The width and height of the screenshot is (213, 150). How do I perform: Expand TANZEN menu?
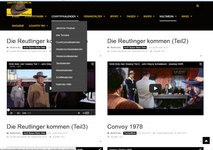pyautogui.click(x=132, y=16)
